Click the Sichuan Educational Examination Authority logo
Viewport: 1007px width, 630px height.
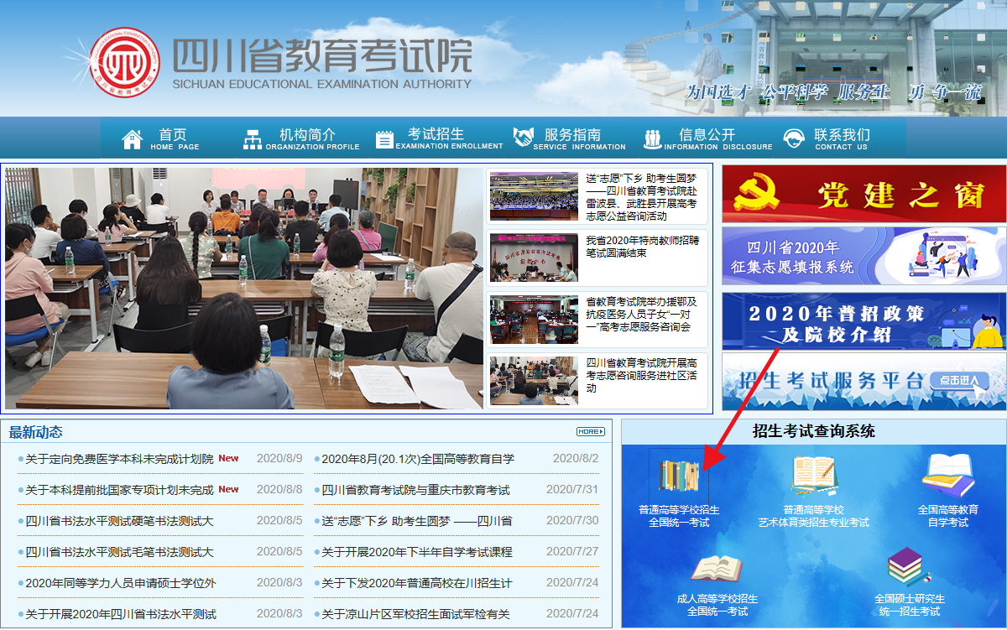click(124, 63)
